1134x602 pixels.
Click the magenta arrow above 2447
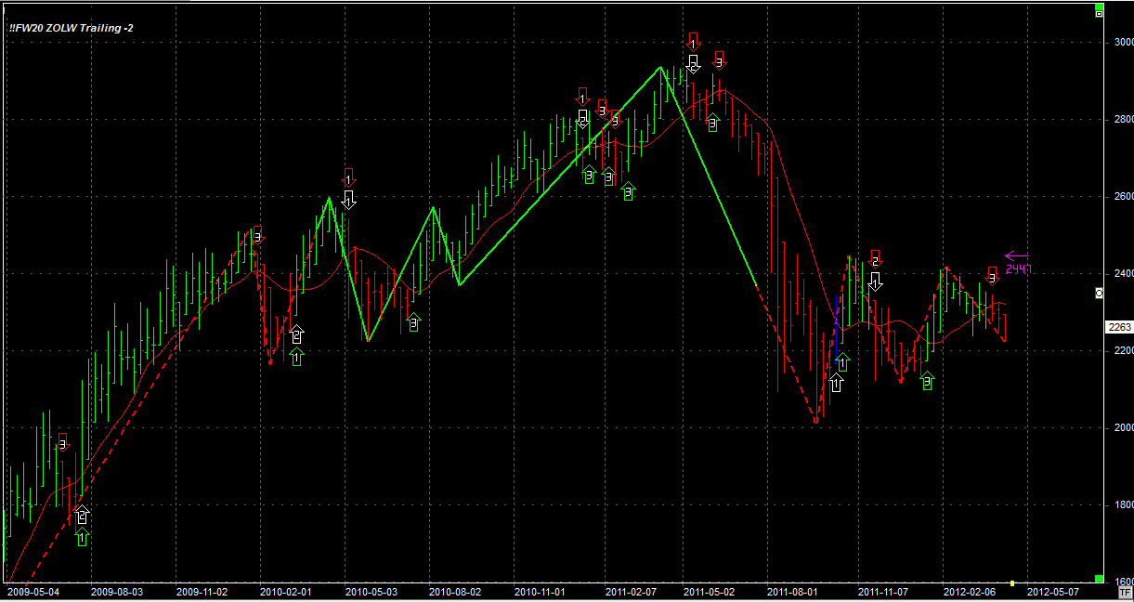tap(1016, 256)
